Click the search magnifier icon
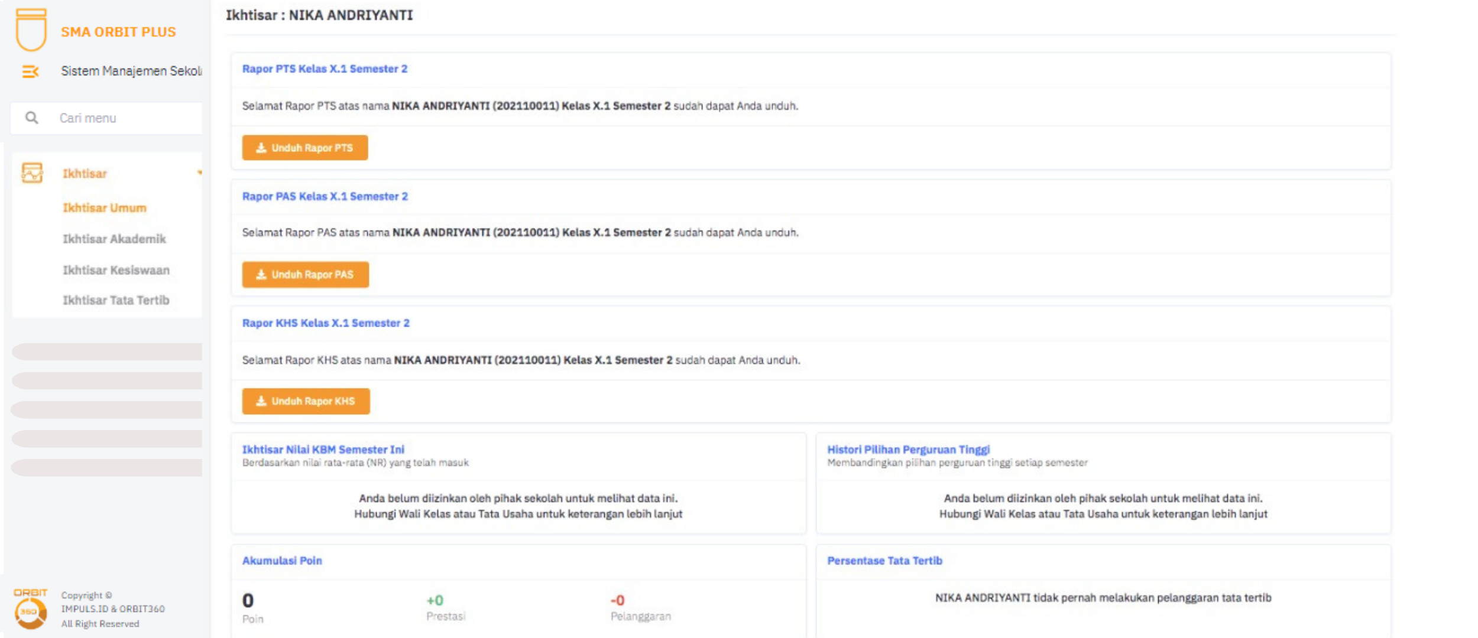The width and height of the screenshot is (1478, 638). coord(32,118)
